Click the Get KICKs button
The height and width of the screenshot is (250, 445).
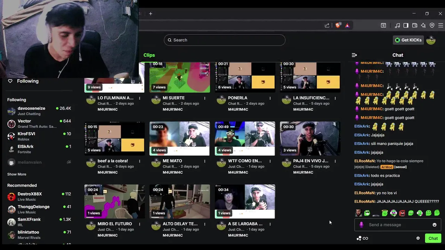[408, 40]
